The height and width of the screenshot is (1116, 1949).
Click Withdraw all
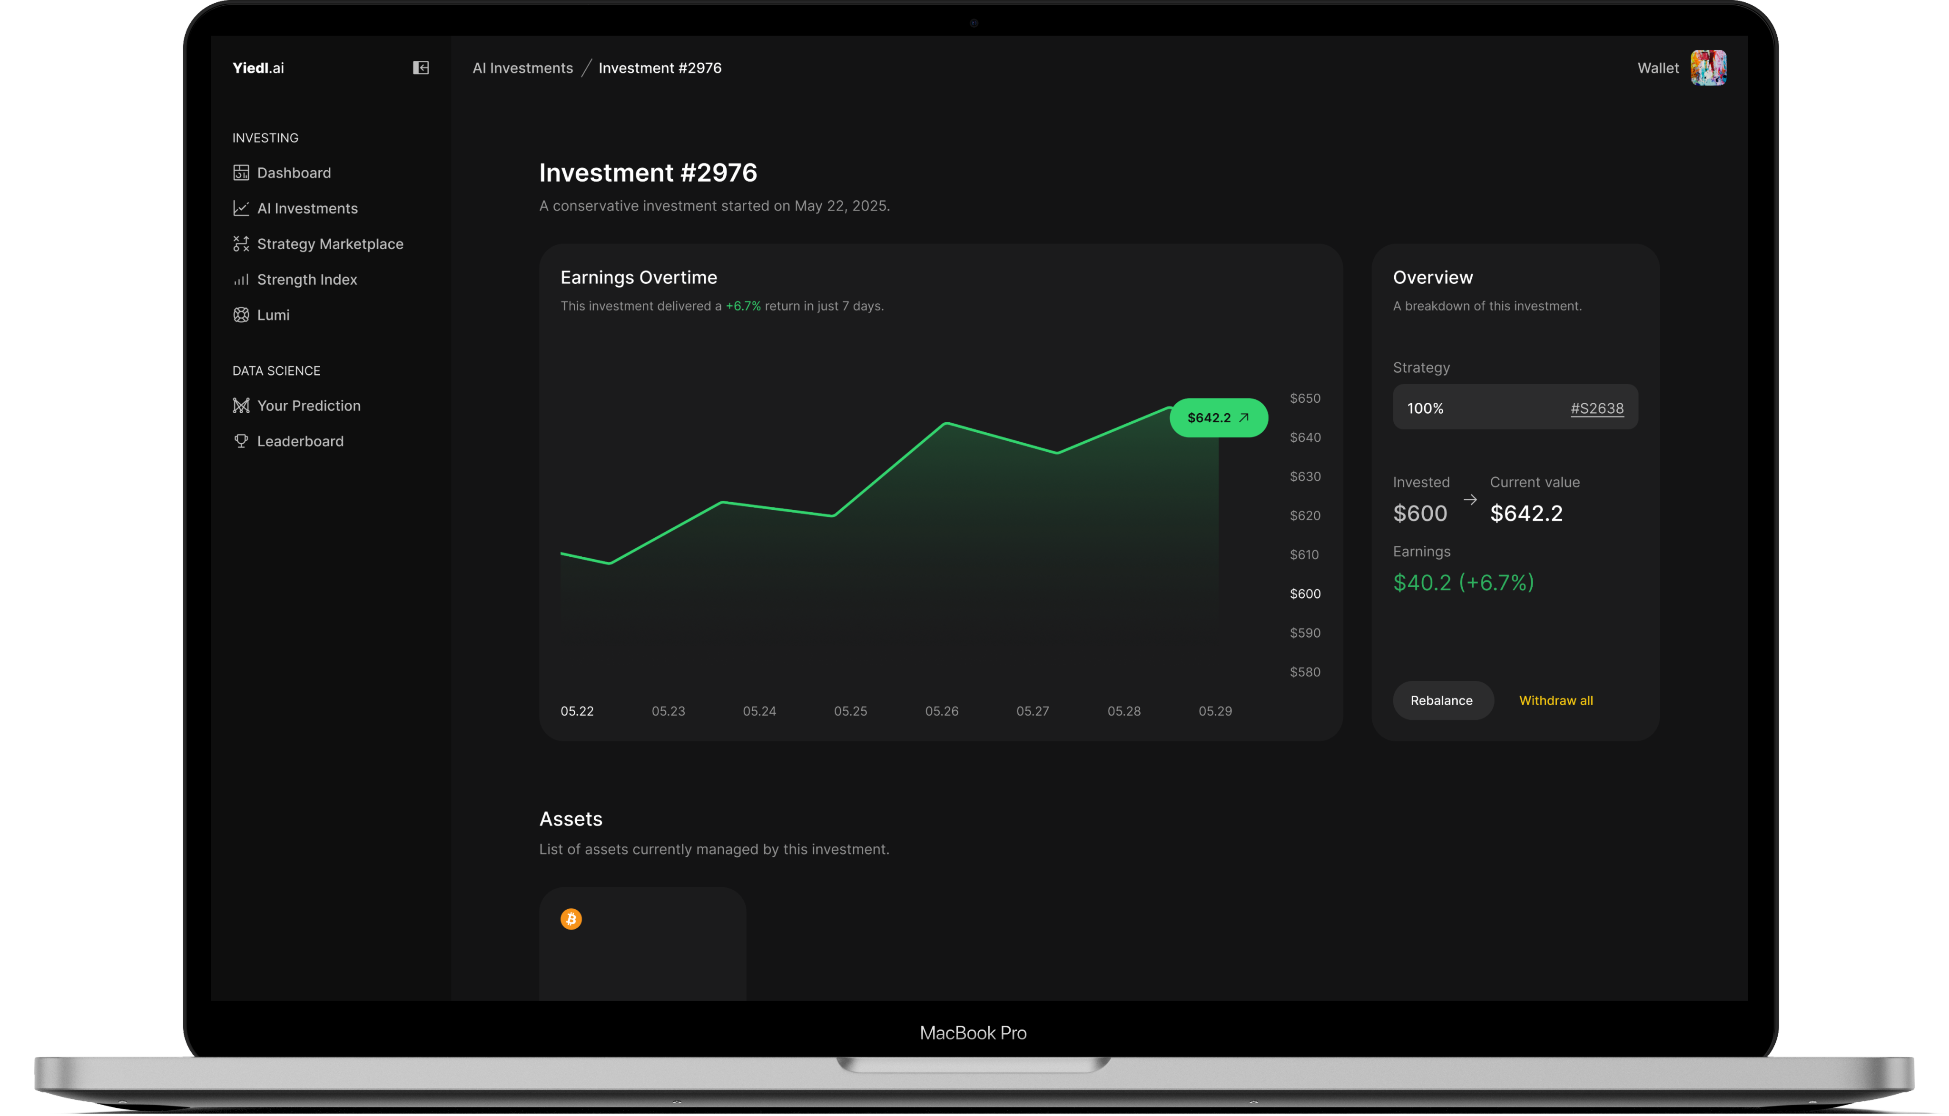(x=1555, y=700)
